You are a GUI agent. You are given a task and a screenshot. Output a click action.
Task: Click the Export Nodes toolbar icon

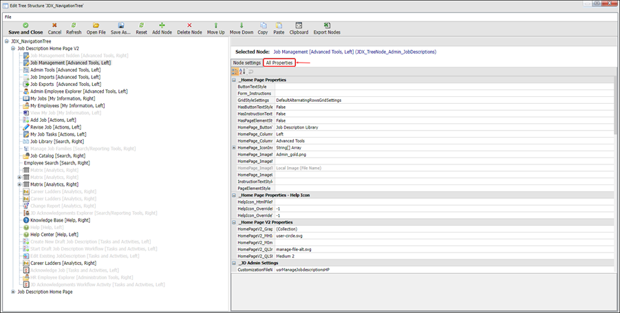click(327, 25)
